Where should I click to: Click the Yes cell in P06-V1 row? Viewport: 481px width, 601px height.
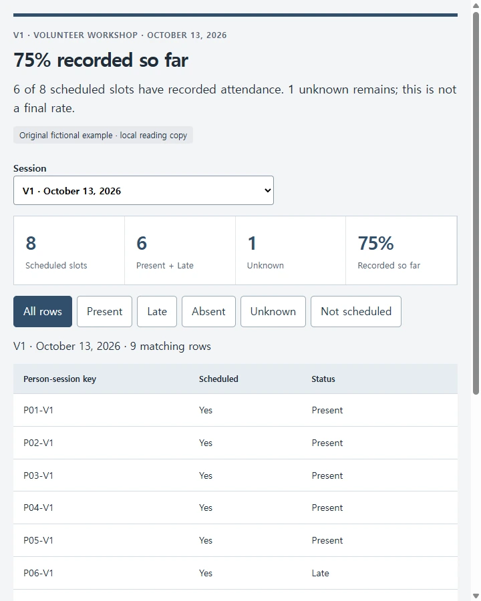[206, 573]
